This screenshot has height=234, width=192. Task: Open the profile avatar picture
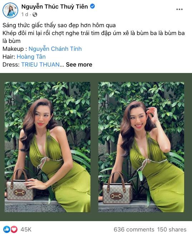[10, 10]
